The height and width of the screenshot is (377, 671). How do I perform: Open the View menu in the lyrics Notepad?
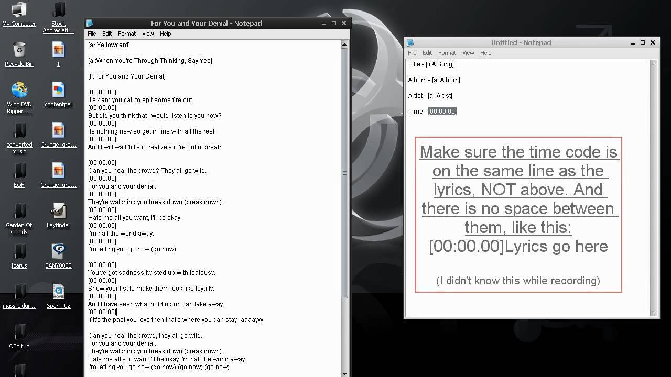point(148,33)
